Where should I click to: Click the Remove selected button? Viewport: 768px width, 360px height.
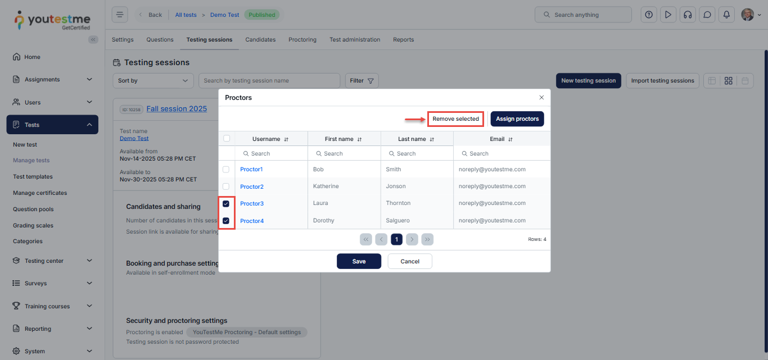pos(455,119)
